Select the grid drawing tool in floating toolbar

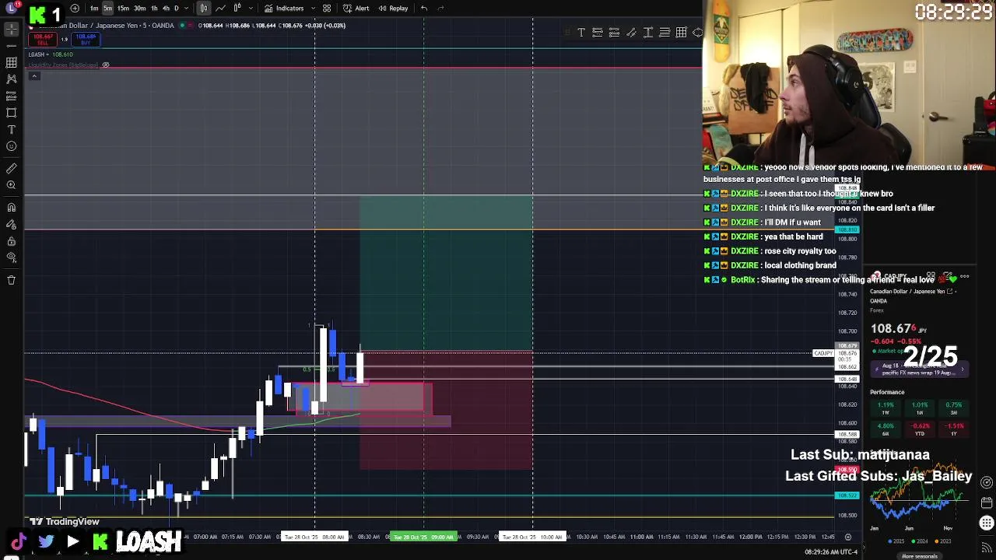pos(681,33)
